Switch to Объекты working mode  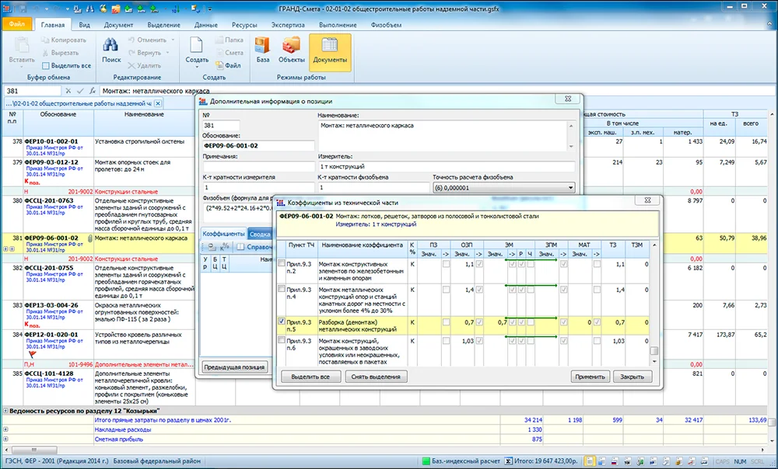pos(291,50)
